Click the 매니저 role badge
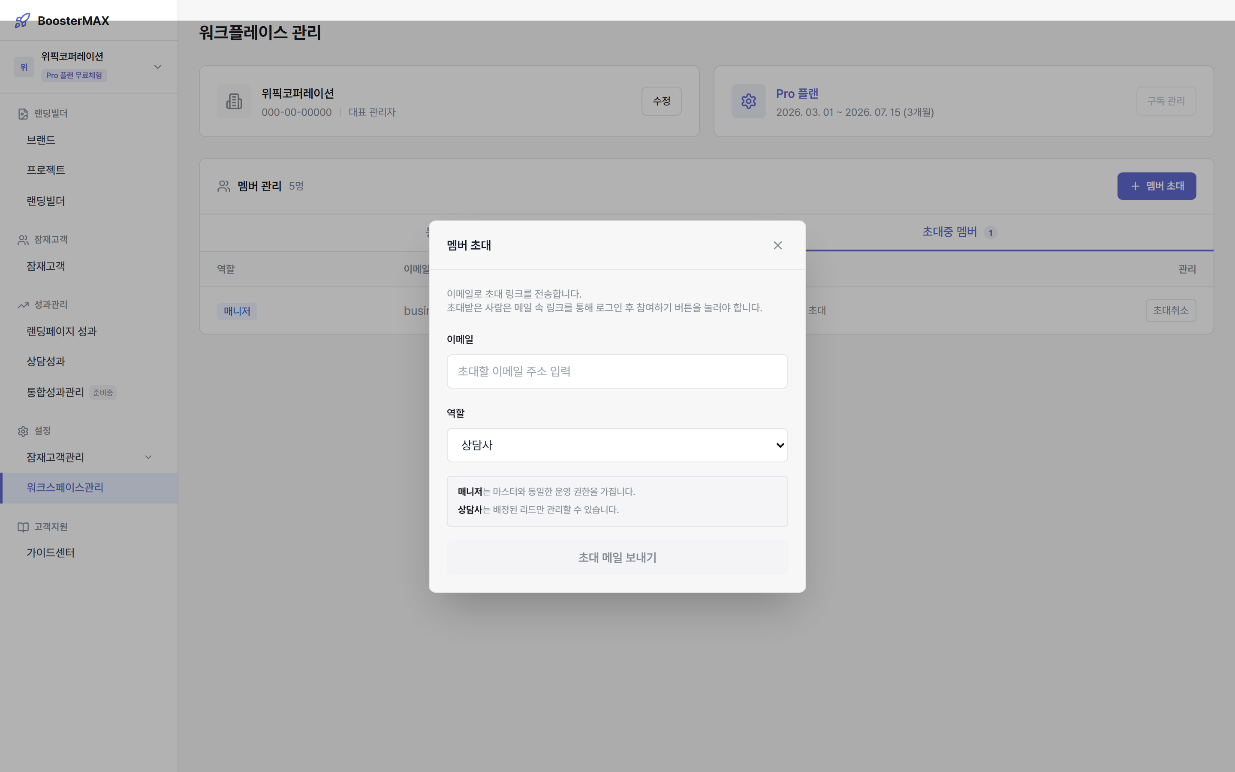Image resolution: width=1235 pixels, height=772 pixels. (237, 311)
